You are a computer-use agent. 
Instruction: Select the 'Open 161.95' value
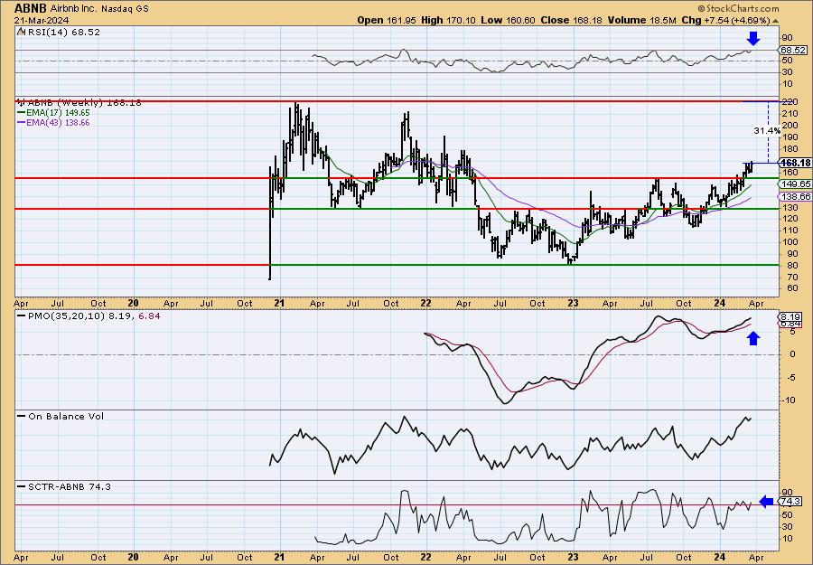387,20
